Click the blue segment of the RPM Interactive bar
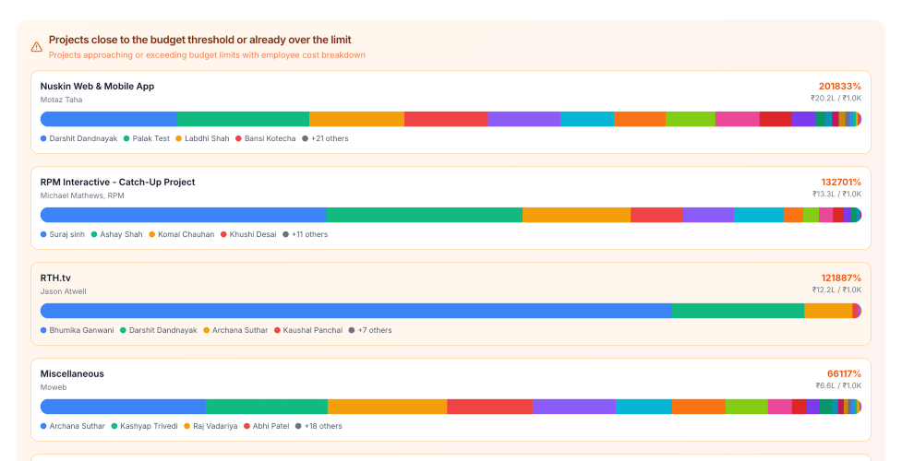This screenshot has height=461, width=902. [183, 215]
